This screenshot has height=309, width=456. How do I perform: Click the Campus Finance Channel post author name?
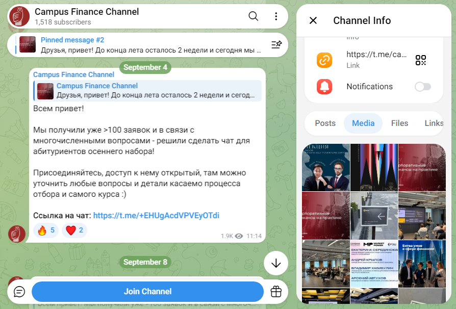click(73, 75)
